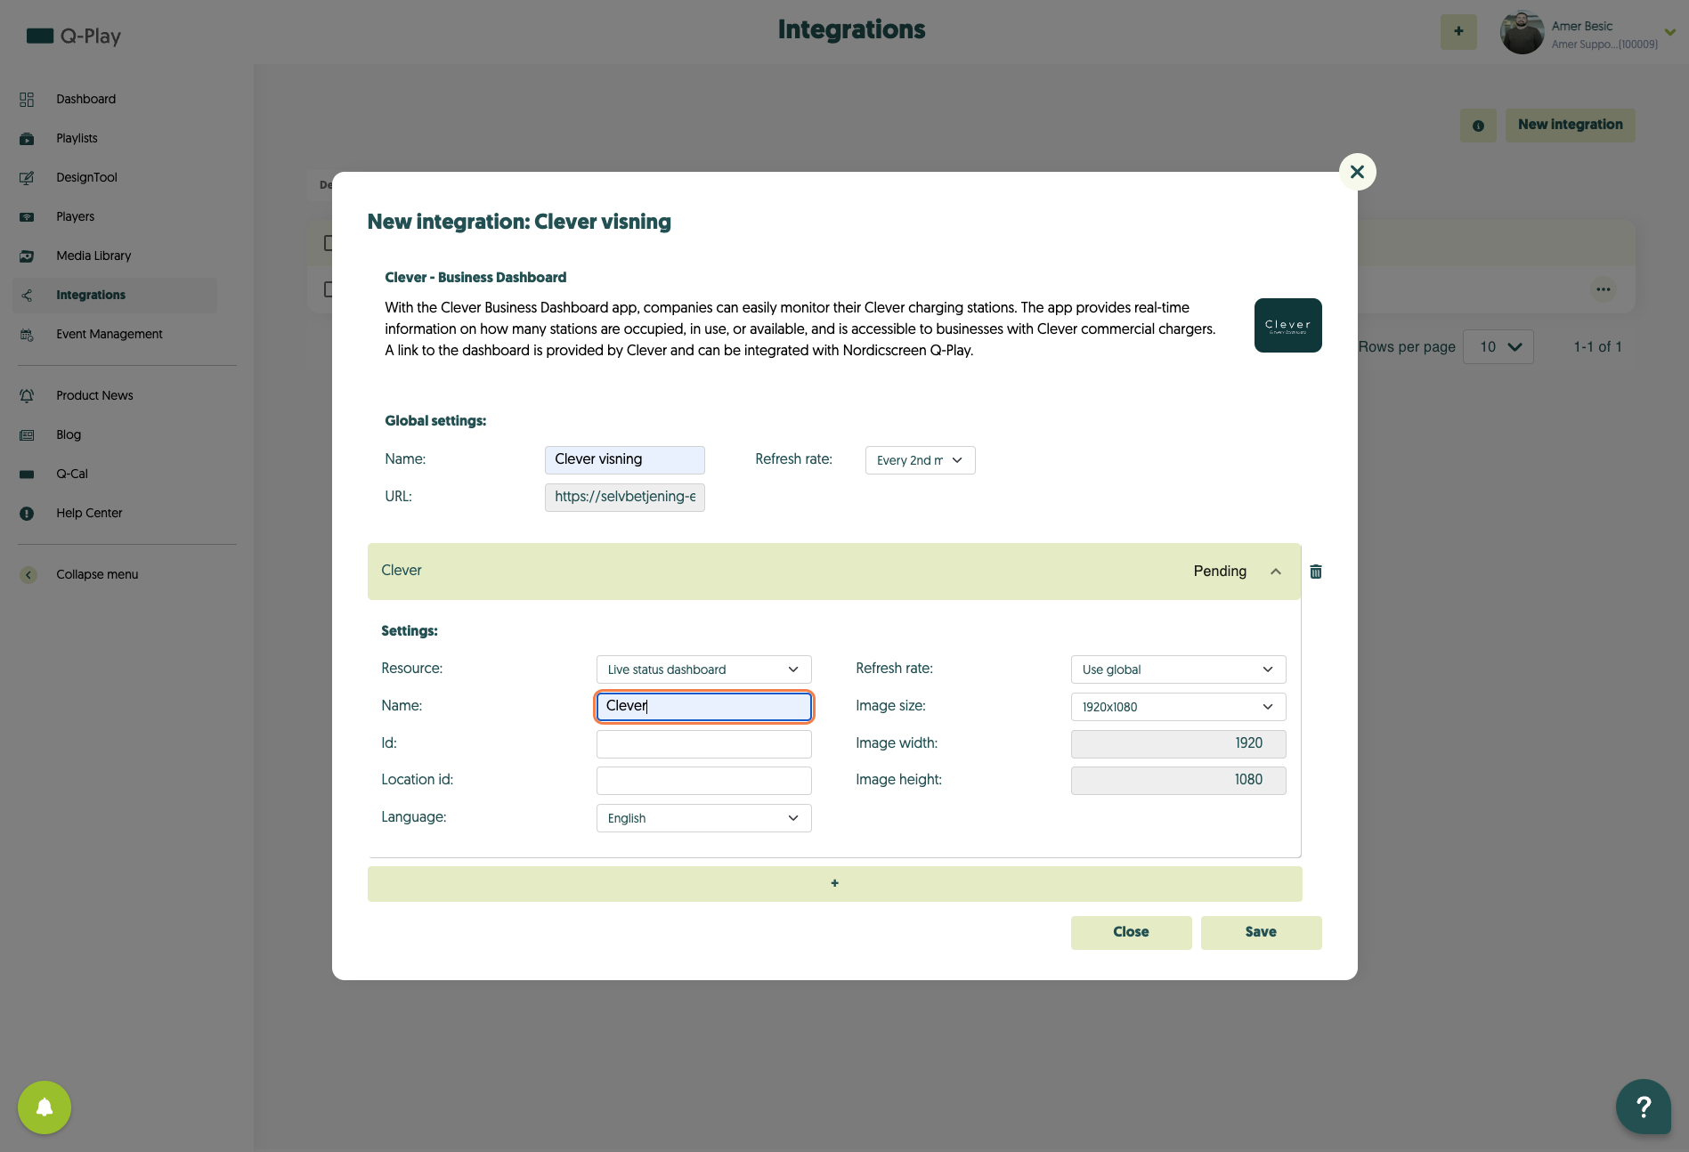Open the Players section

[x=75, y=216]
